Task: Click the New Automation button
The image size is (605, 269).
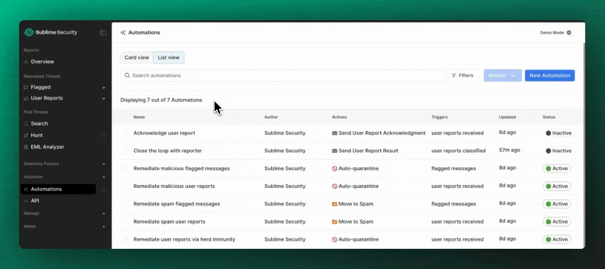Action: pos(550,76)
